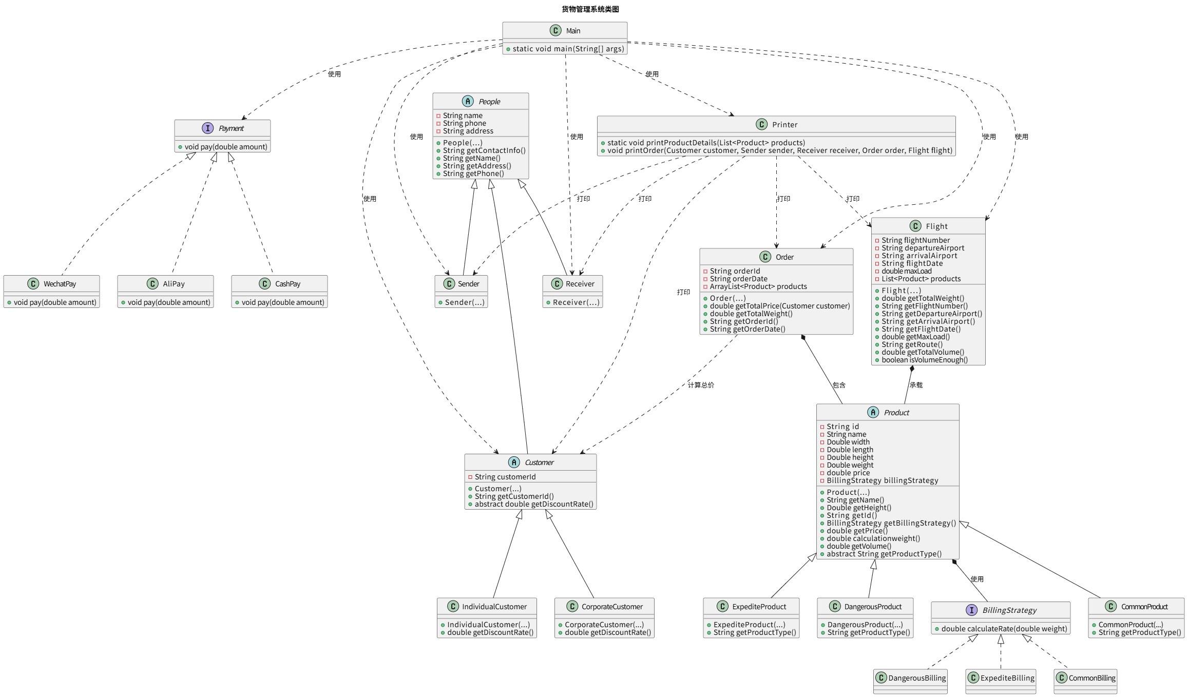Click the Flight class C icon

(x=915, y=226)
